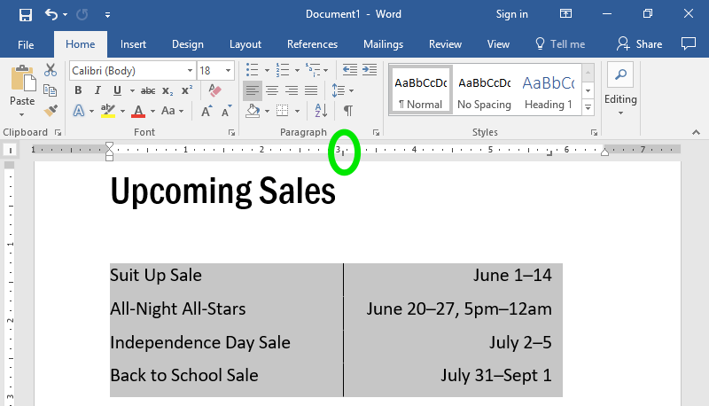
Task: Click the Sort A-Z icon
Action: click(323, 111)
